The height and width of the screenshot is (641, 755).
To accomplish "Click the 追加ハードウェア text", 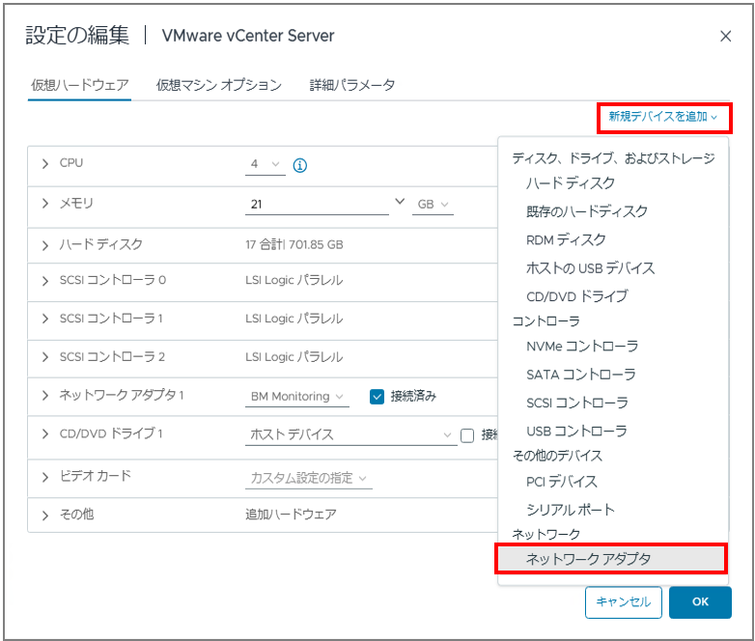I will point(291,515).
